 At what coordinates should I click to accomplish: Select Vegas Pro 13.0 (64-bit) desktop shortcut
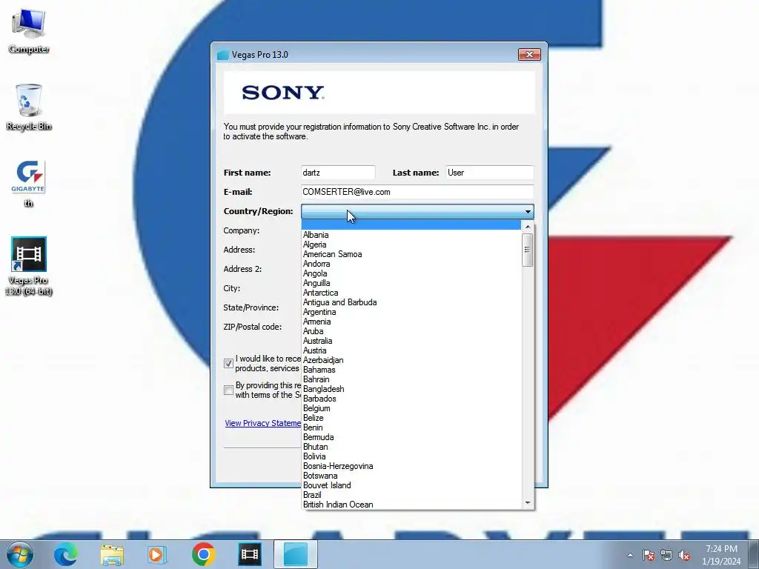pos(29,266)
